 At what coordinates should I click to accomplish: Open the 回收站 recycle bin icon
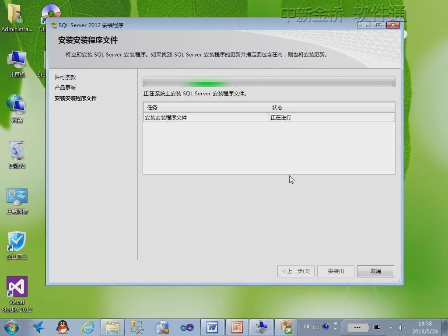pos(17,154)
